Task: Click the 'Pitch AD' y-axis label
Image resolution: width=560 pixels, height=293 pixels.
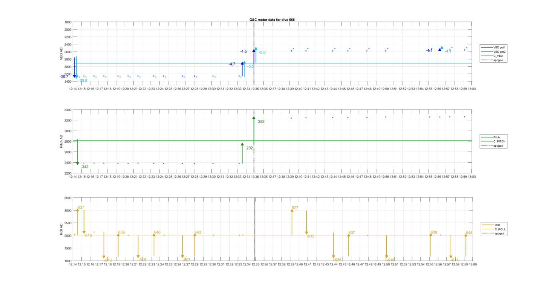Action: click(x=61, y=141)
